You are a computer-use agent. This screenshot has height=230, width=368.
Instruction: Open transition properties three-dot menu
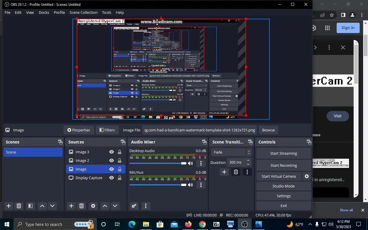tap(247, 172)
